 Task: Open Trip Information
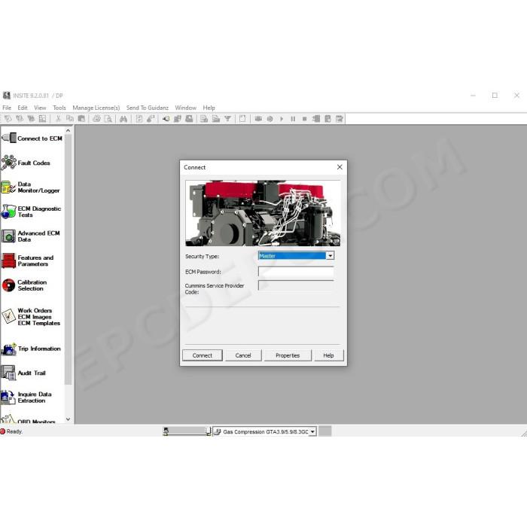32,349
